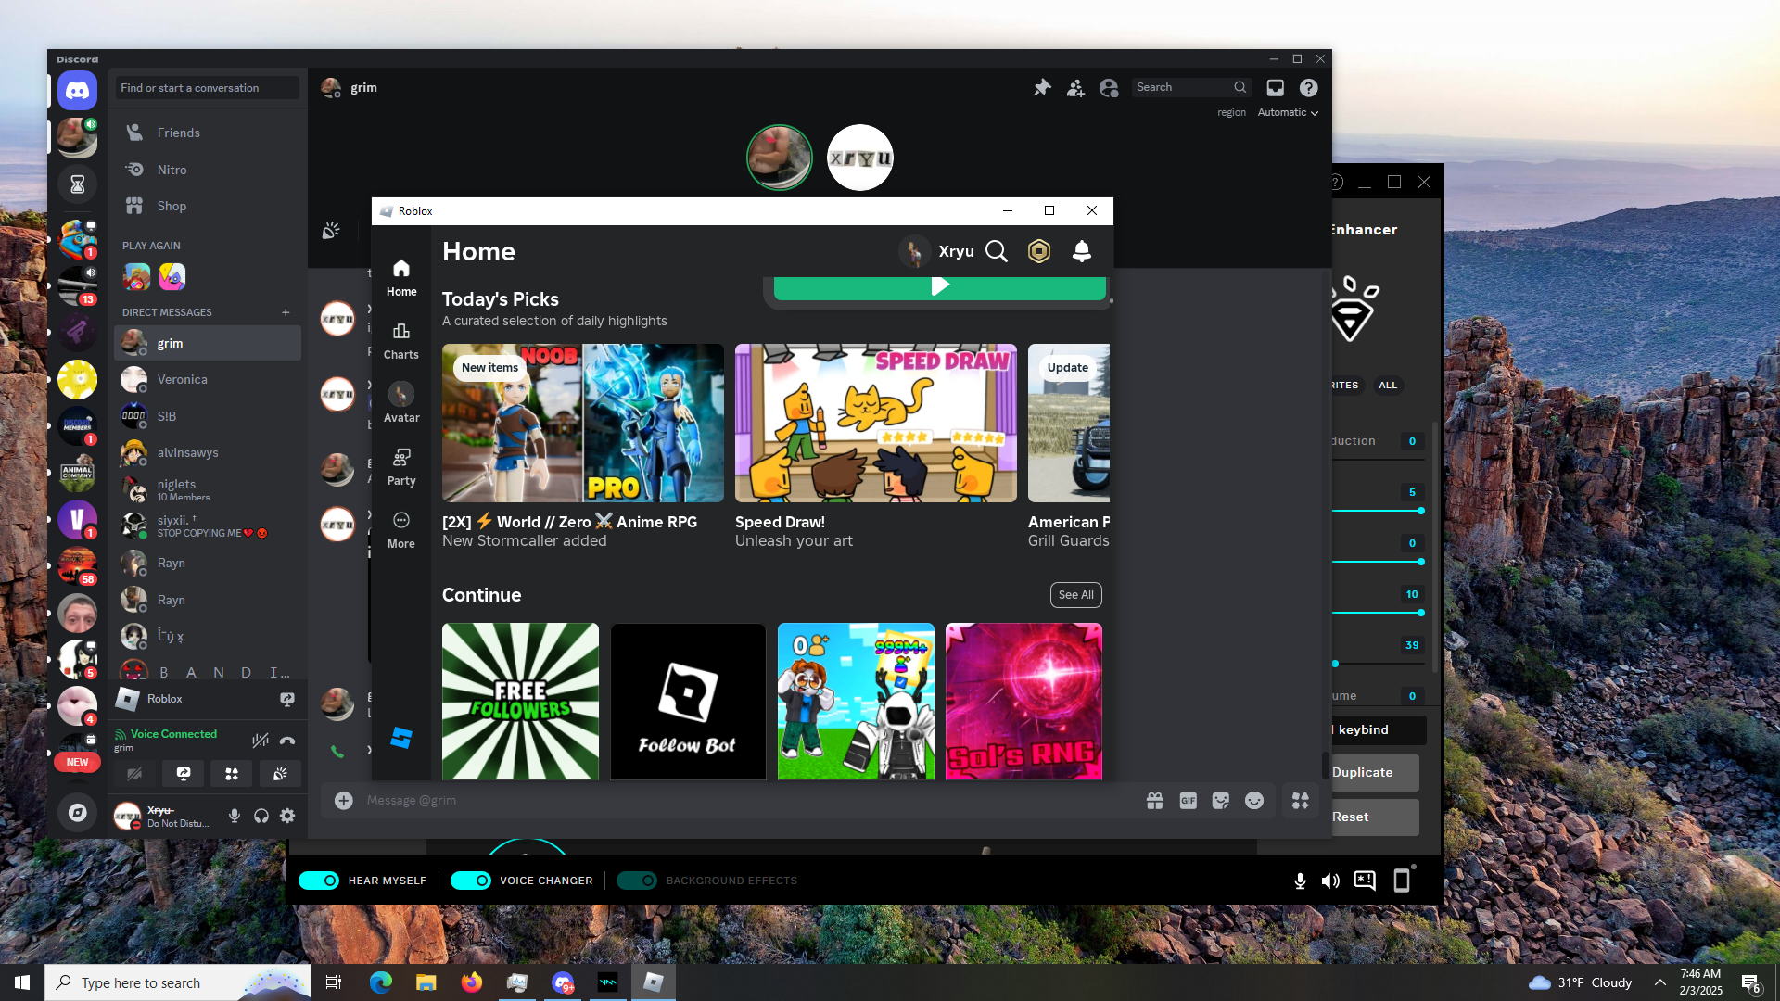
Task: Disconnect from the voice call
Action: [x=287, y=740]
